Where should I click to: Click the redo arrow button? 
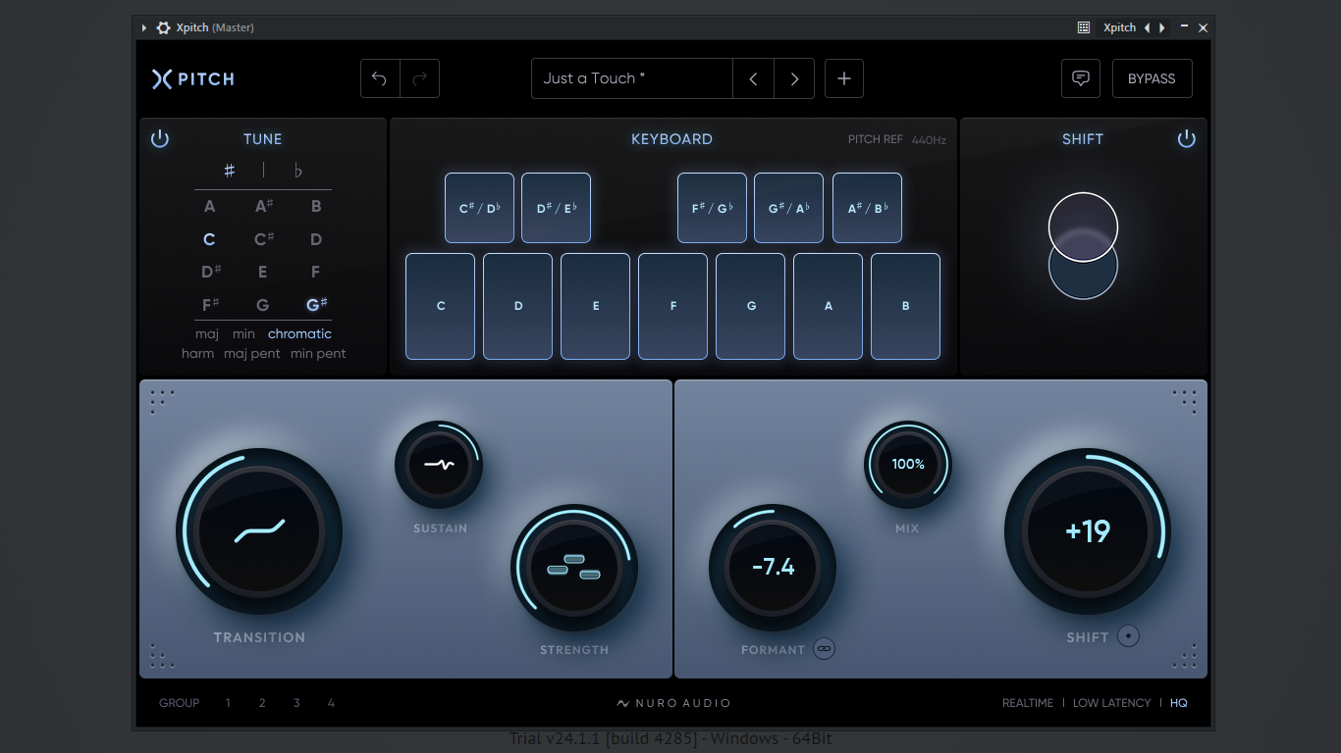[419, 78]
